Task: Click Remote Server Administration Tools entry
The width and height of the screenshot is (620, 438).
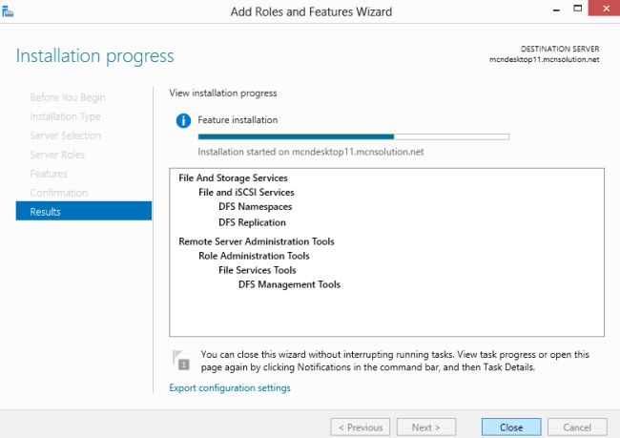Action: point(257,241)
